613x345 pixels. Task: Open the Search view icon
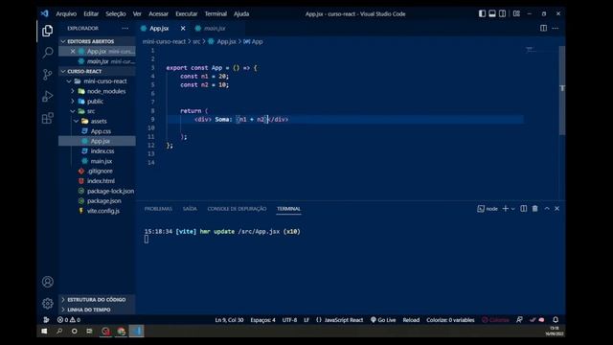47,52
